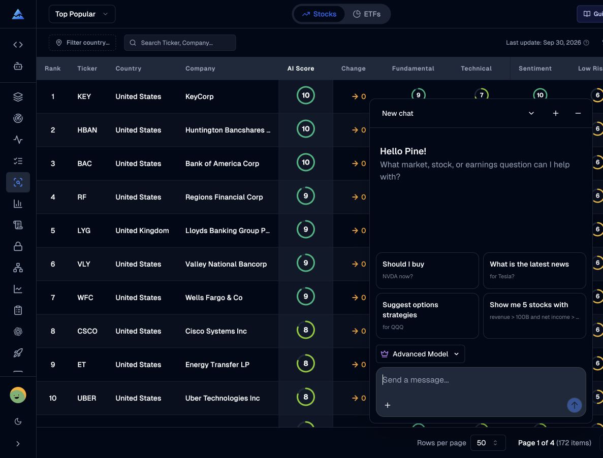Open the Advanced Model dropdown

click(x=420, y=354)
